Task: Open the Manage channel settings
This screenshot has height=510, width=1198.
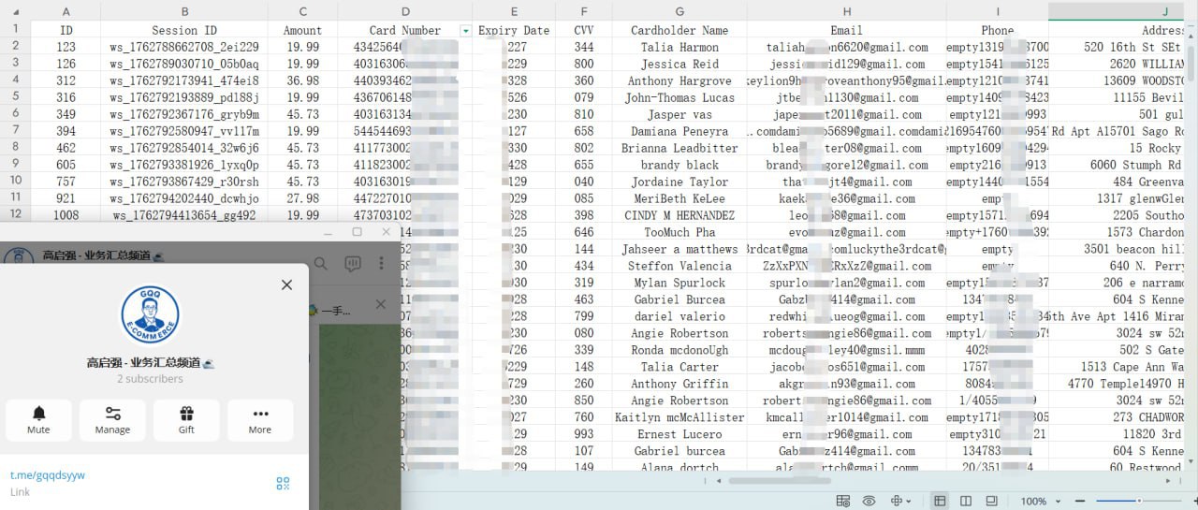Action: pyautogui.click(x=112, y=420)
